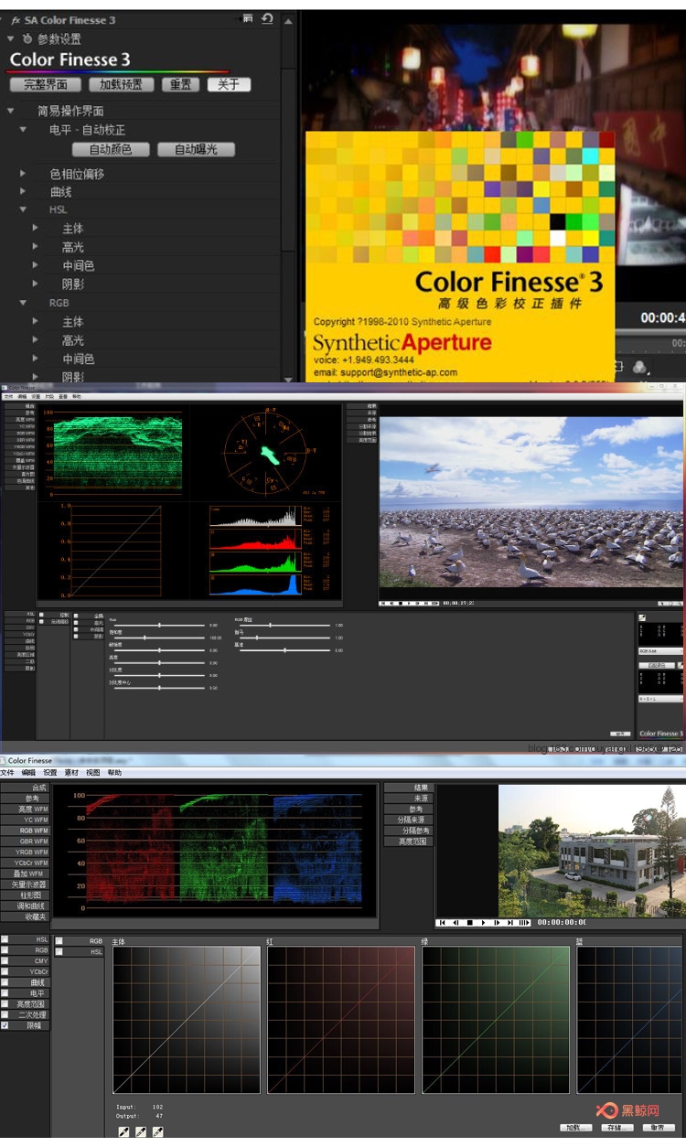Pick the black point eyedropper below curves
Screen dimensions: 686x1147
coord(123,1132)
